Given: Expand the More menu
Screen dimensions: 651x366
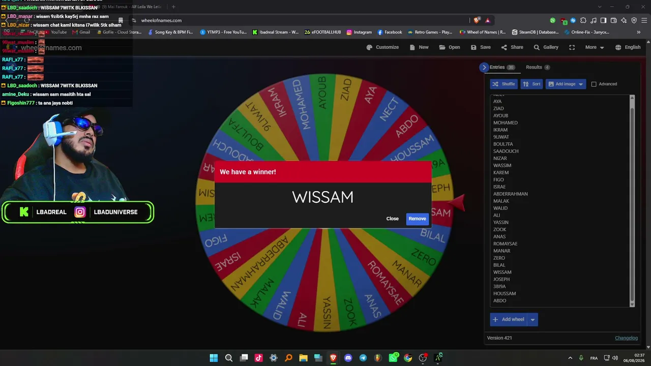Looking at the screenshot, I should 595,47.
